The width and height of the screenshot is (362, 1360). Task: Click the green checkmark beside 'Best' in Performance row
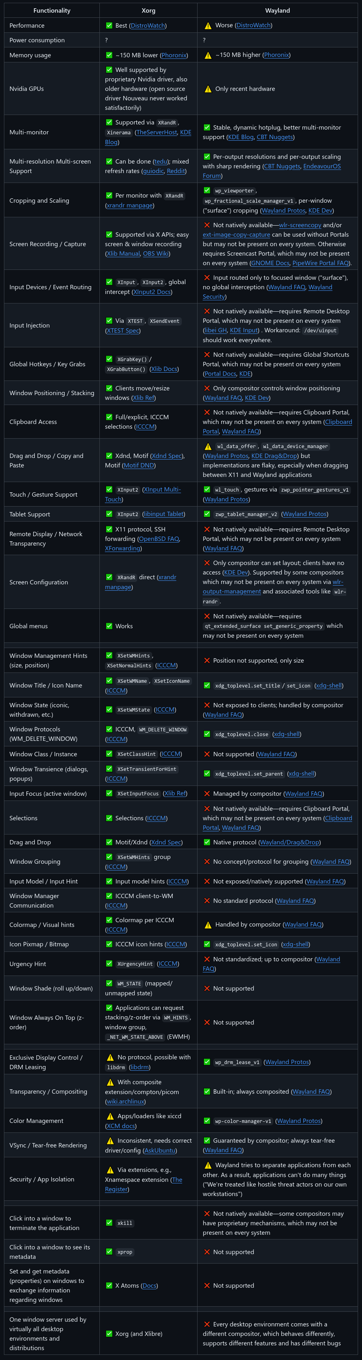coord(109,25)
